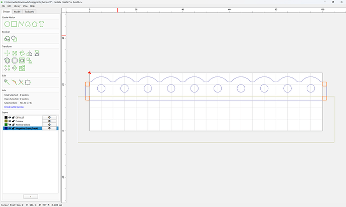Screen dimensions: 346x207
Task: Select the Circle vector tool
Action: [x=7, y=24]
